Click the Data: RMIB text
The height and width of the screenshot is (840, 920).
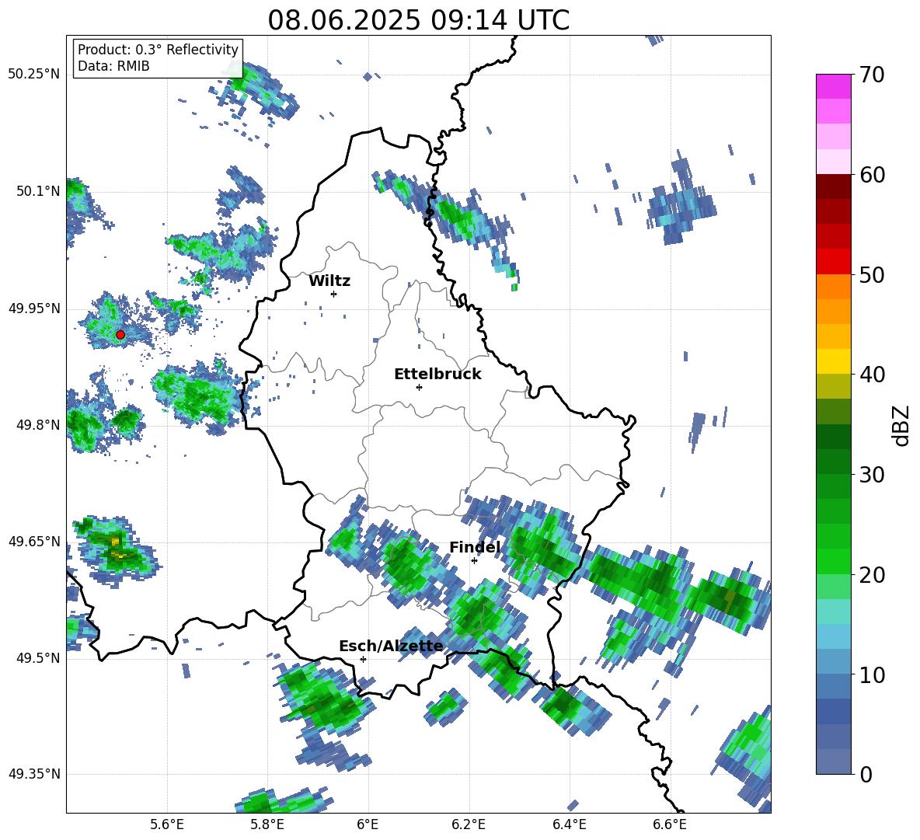click(x=113, y=66)
